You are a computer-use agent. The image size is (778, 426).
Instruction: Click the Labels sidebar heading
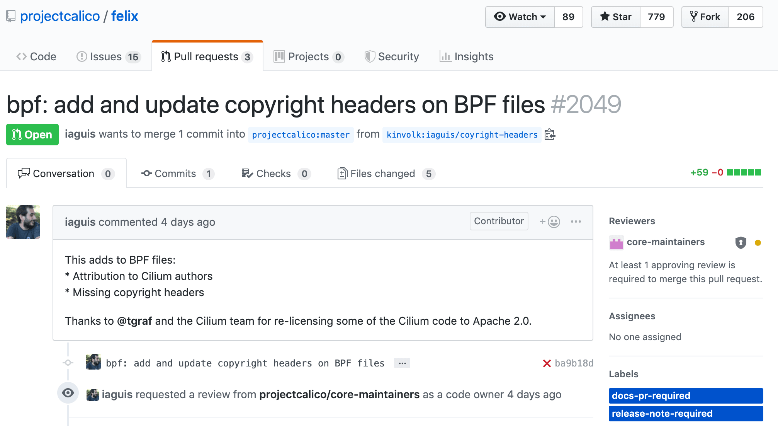[x=623, y=374]
